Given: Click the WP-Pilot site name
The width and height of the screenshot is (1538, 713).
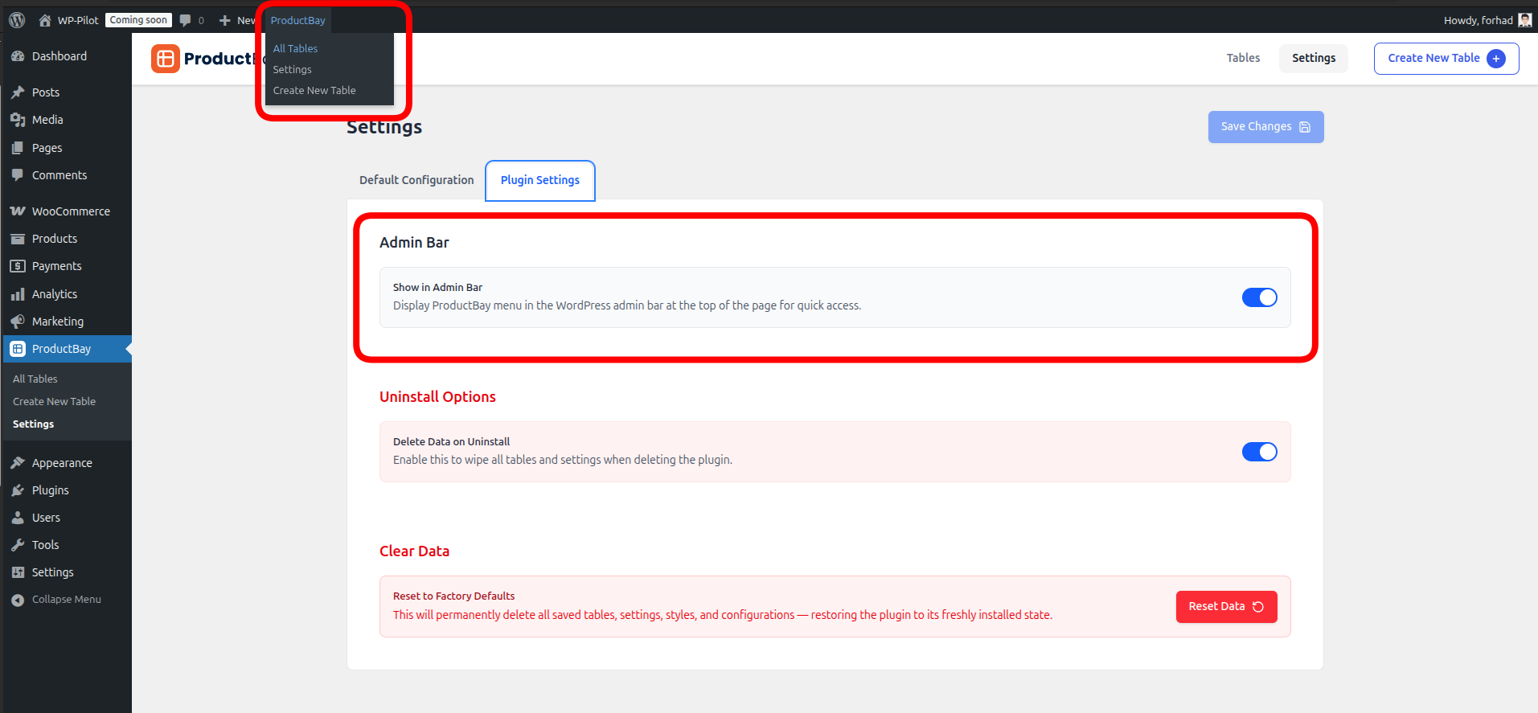Looking at the screenshot, I should click(x=78, y=20).
